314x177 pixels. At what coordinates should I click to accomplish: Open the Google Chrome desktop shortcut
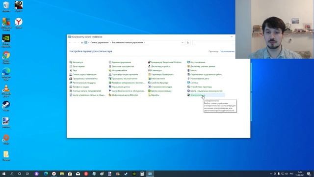coord(6,58)
